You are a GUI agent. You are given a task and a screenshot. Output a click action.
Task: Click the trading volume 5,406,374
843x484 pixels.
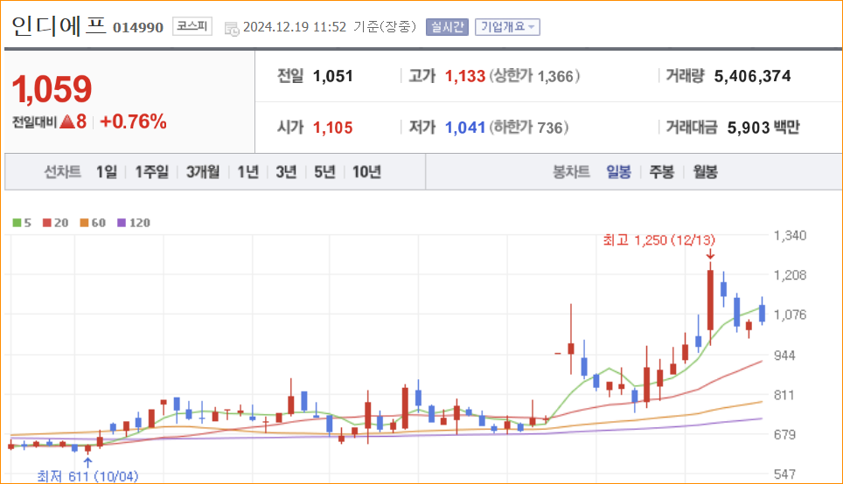752,76
